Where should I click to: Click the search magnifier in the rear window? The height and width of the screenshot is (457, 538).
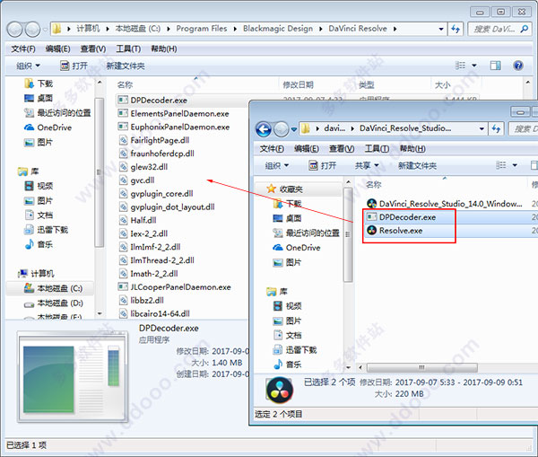[x=525, y=29]
